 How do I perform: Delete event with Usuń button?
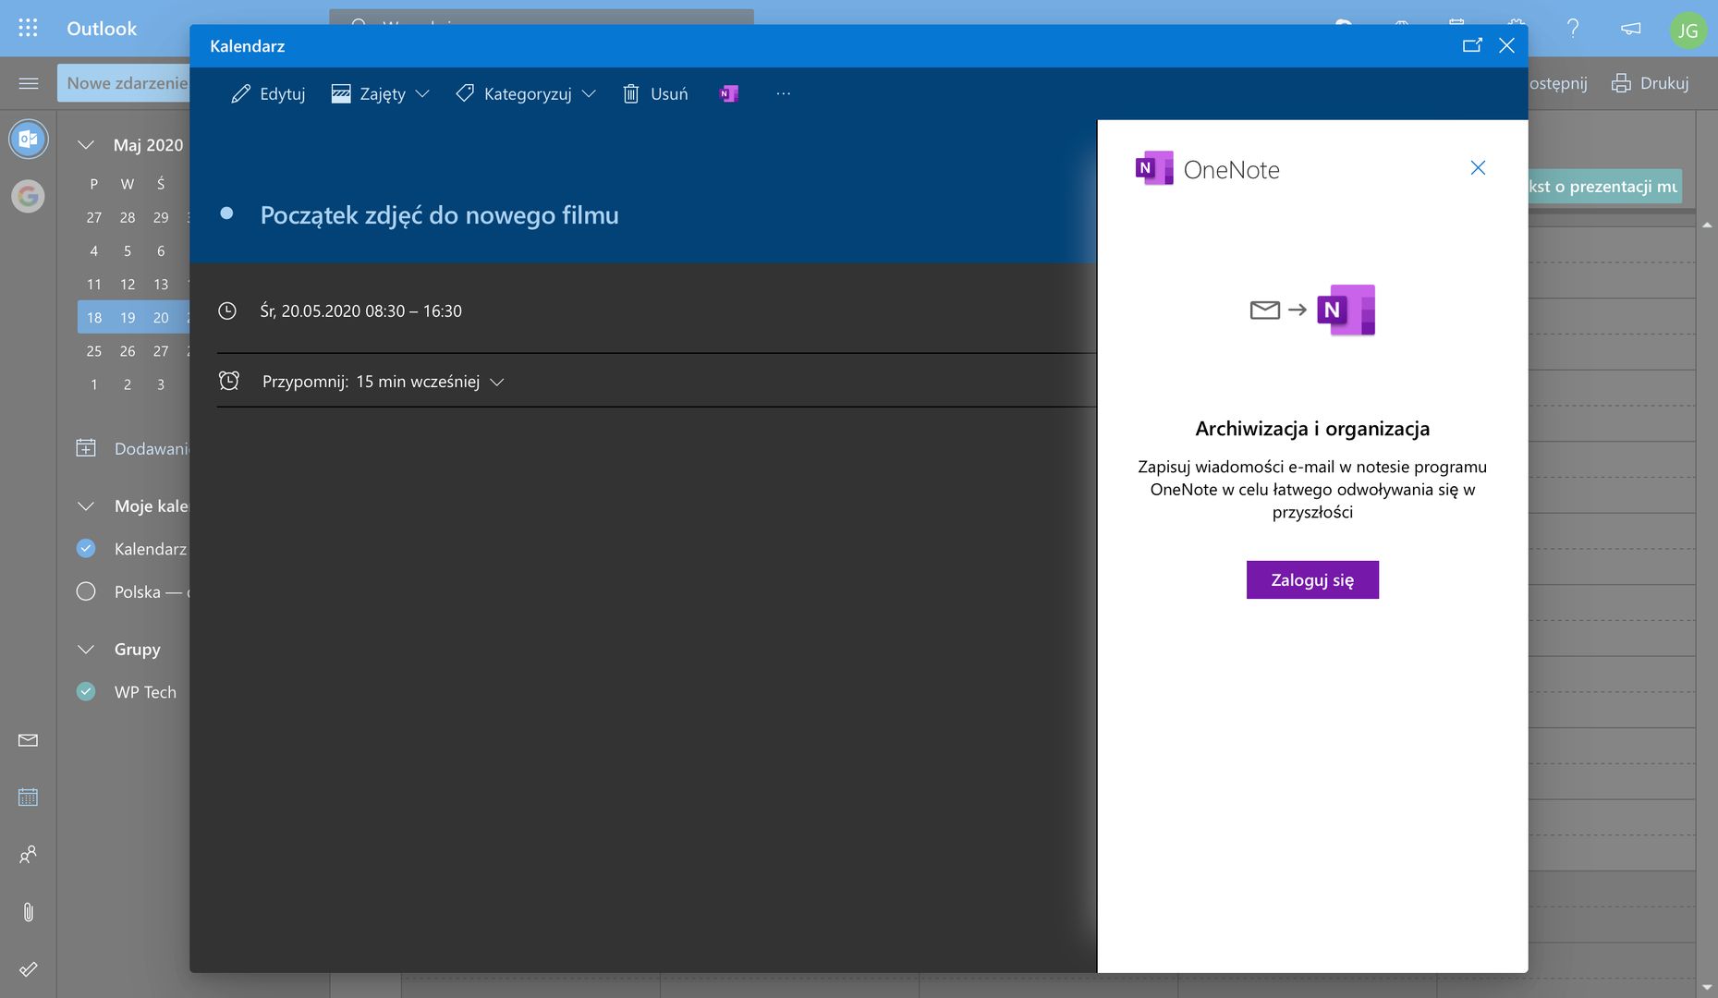click(x=655, y=93)
